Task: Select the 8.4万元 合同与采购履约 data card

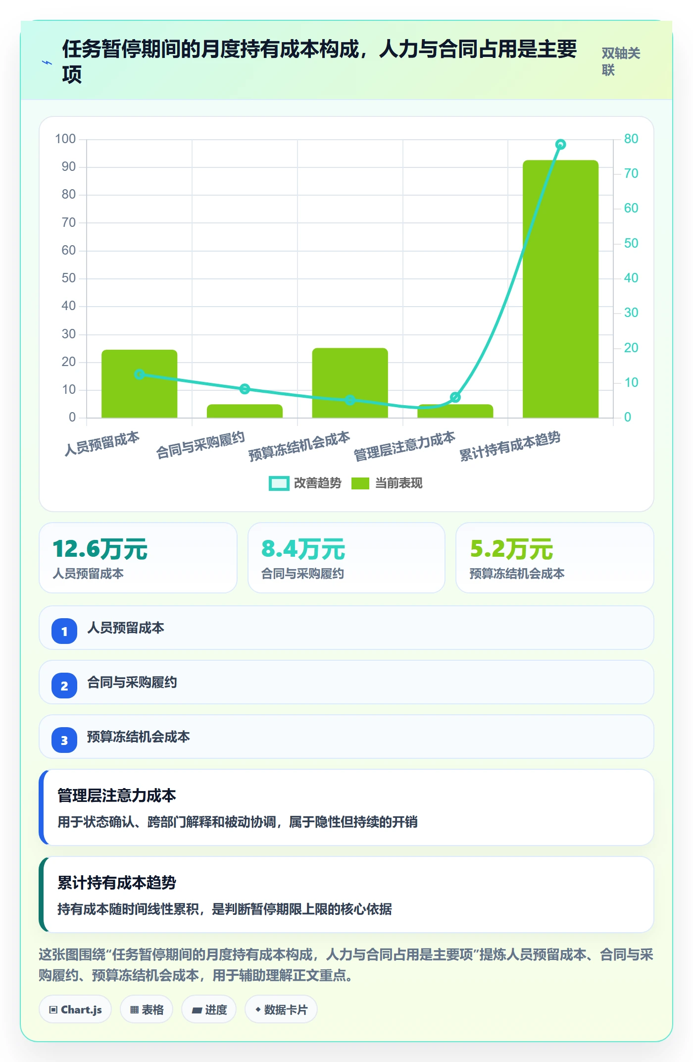Action: (346, 558)
